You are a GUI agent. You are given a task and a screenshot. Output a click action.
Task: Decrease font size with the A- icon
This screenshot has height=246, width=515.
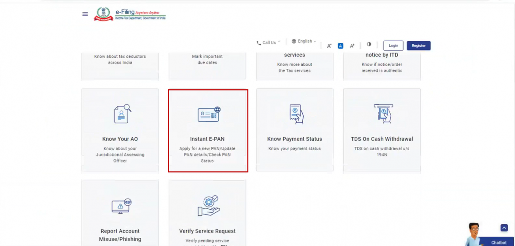pos(329,45)
